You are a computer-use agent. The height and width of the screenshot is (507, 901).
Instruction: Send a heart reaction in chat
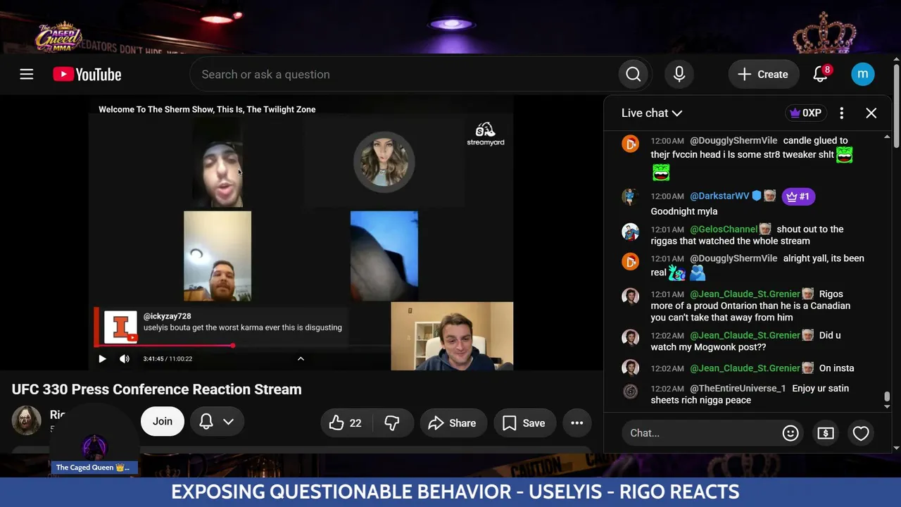[861, 433]
